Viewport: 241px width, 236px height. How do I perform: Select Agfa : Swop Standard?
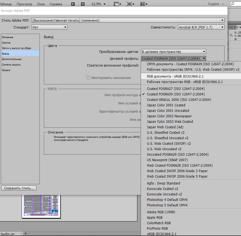click(191, 183)
